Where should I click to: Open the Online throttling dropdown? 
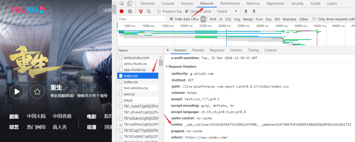227,11
